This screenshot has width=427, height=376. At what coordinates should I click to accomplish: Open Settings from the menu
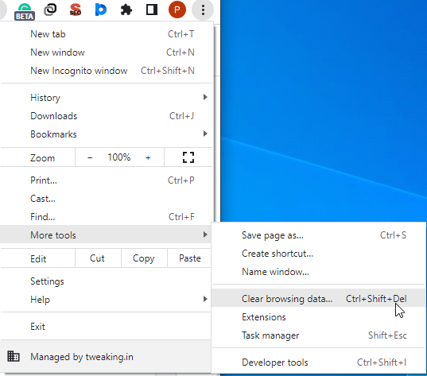pos(107,281)
